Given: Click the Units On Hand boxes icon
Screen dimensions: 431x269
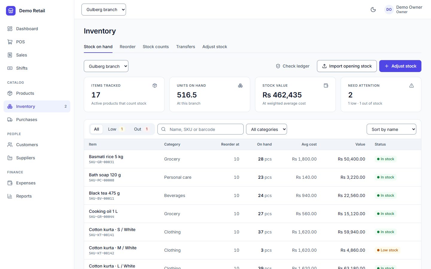Looking at the screenshot, I should (x=240, y=85).
